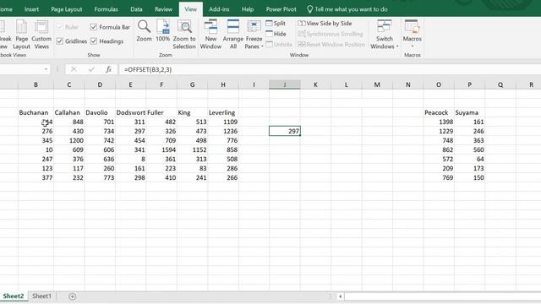The height and width of the screenshot is (304, 541).
Task: Open the Review tab
Action: tap(163, 9)
